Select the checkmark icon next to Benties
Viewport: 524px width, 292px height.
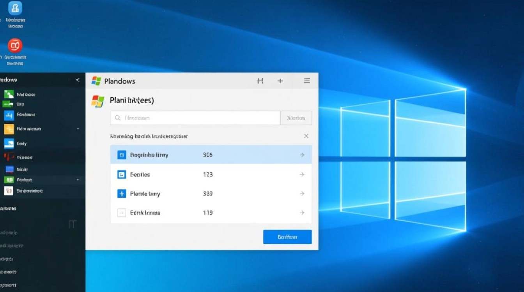(121, 174)
